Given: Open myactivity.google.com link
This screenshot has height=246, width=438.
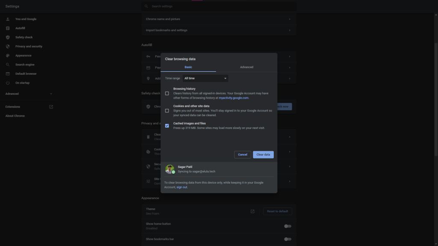Looking at the screenshot, I should pos(234,98).
